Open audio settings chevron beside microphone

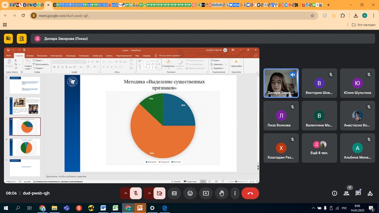126,193
